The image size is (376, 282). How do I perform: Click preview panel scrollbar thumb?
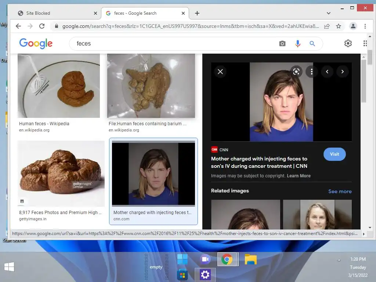(x=364, y=81)
